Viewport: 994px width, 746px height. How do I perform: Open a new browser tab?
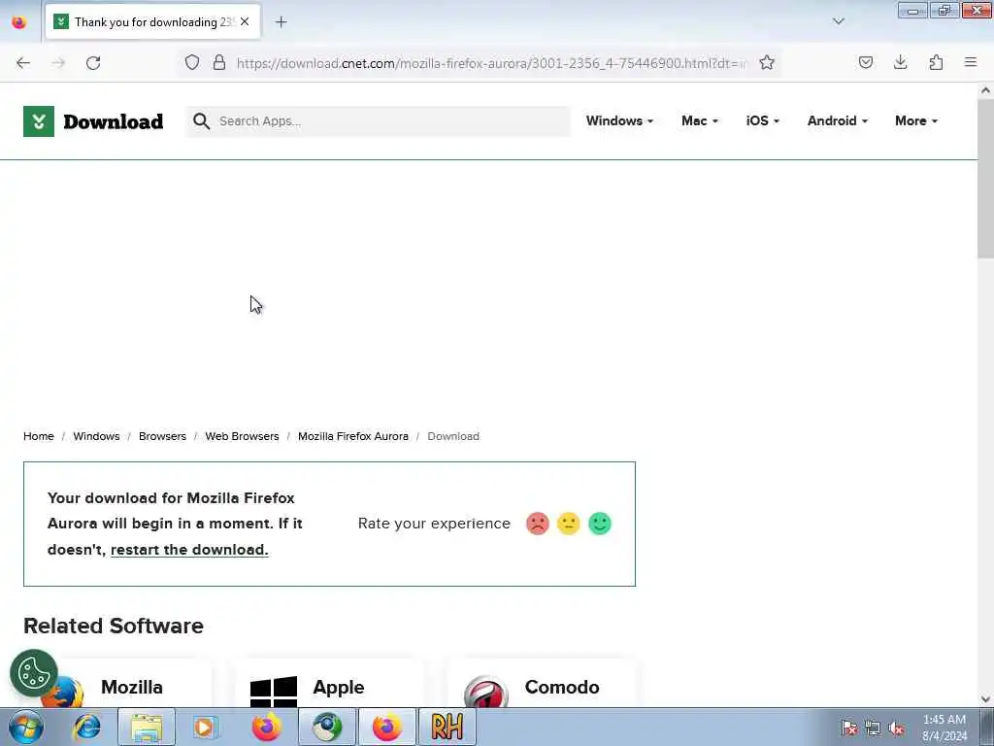[281, 22]
